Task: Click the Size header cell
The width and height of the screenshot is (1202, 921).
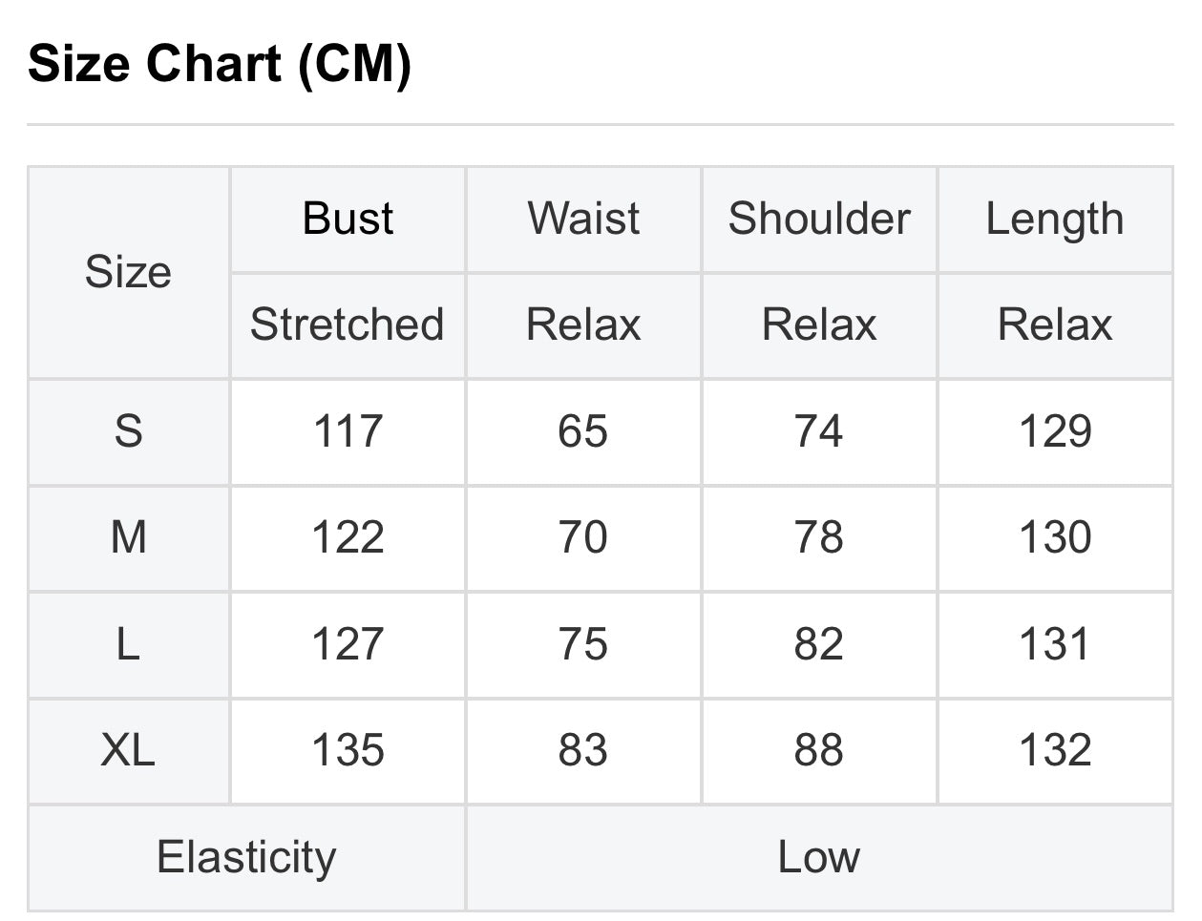Action: pos(128,272)
